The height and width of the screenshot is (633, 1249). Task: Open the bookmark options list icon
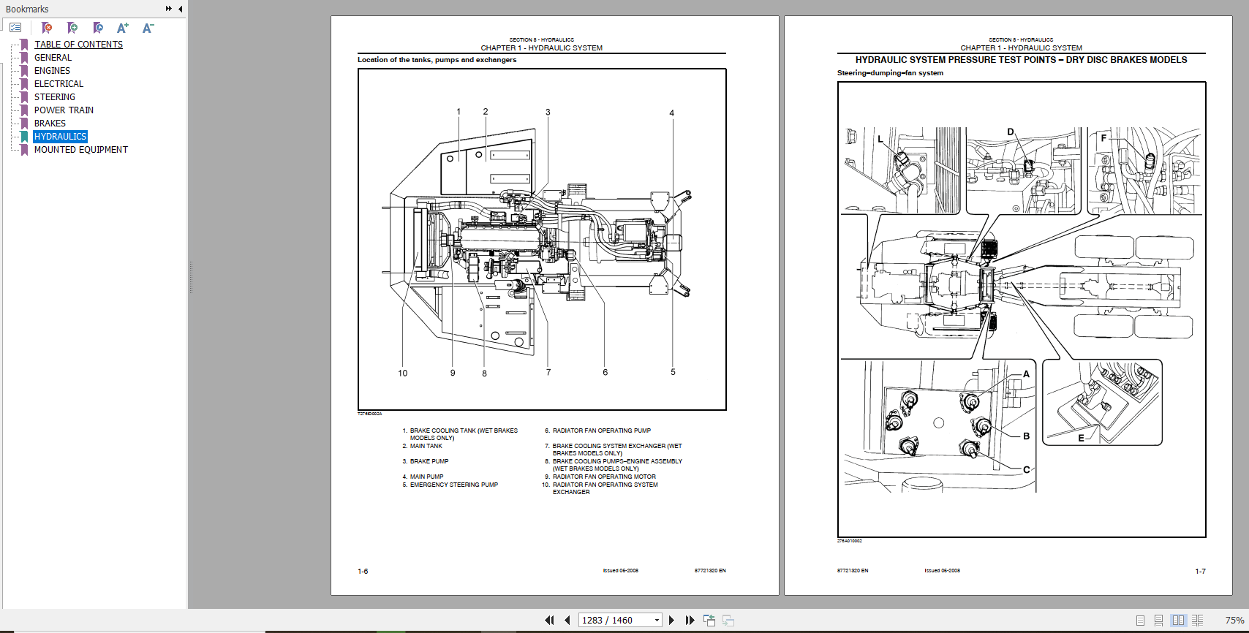(15, 28)
